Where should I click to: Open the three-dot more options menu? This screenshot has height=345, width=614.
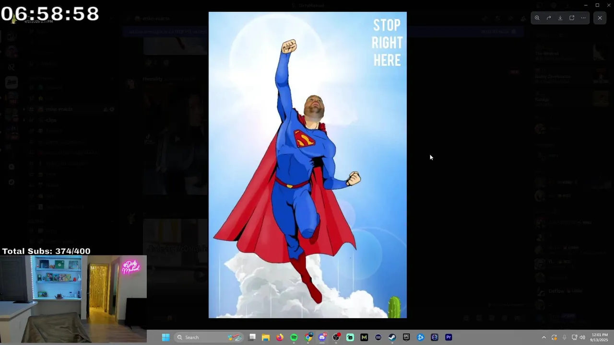583,18
